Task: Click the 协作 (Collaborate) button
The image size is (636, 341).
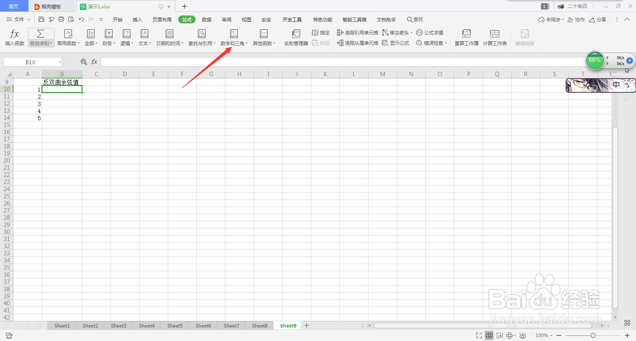Action: [576, 19]
